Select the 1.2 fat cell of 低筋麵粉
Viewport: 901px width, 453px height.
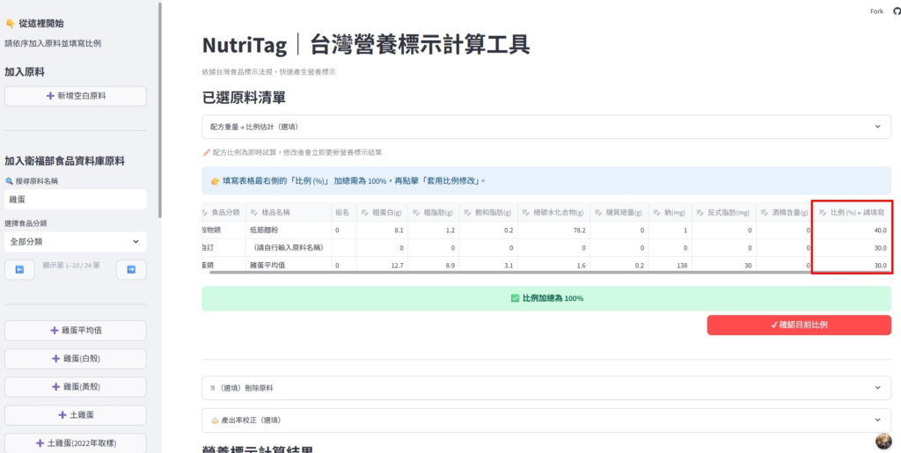point(433,230)
